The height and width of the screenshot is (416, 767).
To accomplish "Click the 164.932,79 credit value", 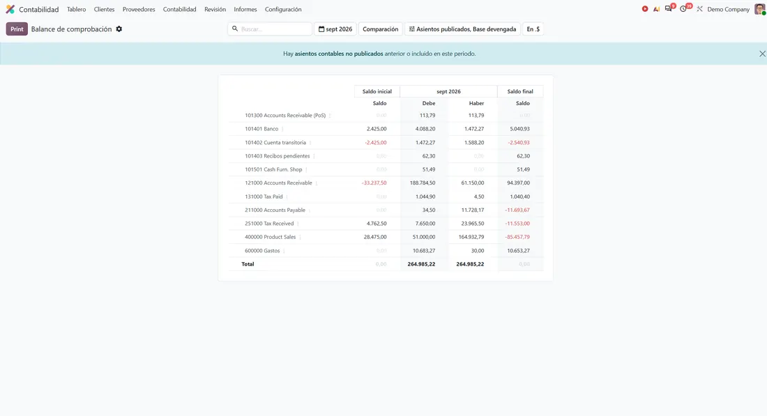I will [471, 237].
